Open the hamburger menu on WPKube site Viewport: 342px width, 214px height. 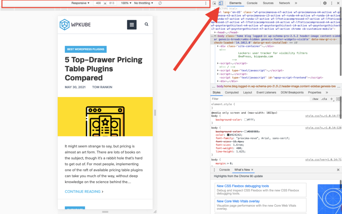click(x=132, y=24)
